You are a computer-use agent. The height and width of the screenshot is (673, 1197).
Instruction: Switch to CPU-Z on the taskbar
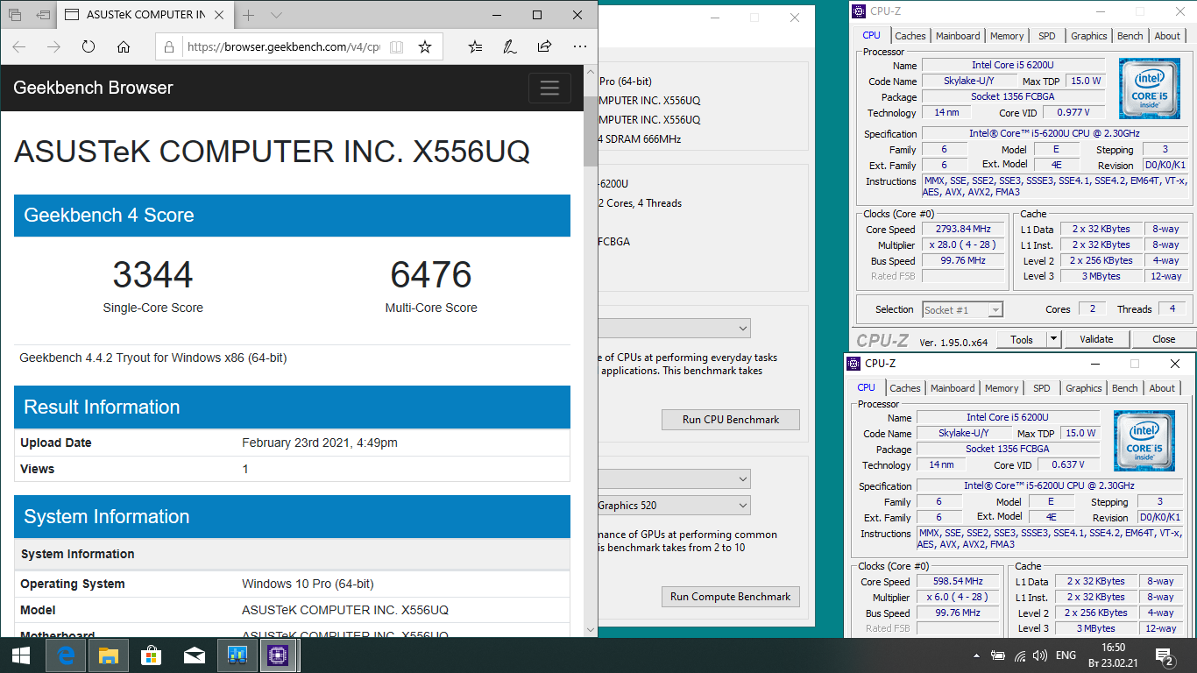[x=279, y=655]
